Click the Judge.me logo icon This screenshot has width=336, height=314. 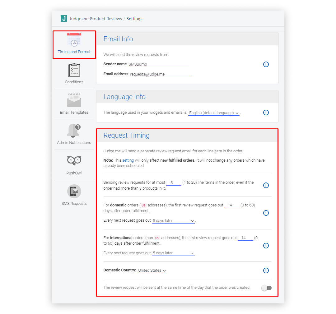(64, 19)
